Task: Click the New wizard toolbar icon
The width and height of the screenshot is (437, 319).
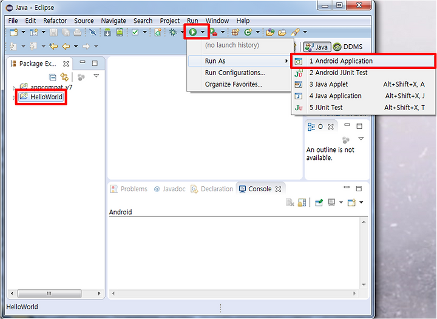Action: click(x=13, y=32)
